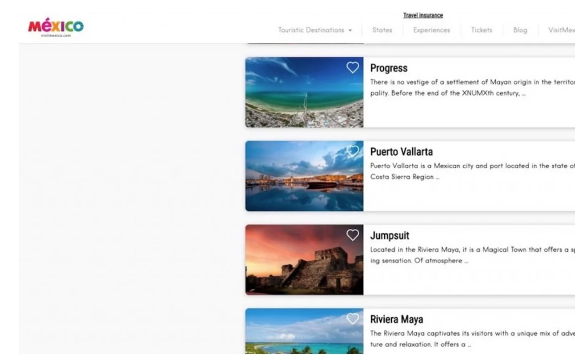The width and height of the screenshot is (583, 355).
Task: Open the VisitMex menu item
Action: pos(561,30)
